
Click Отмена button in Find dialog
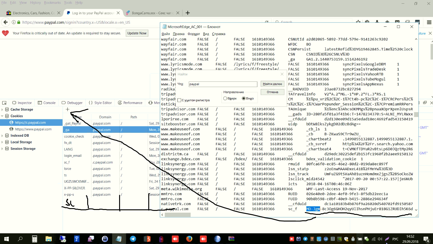click(273, 92)
